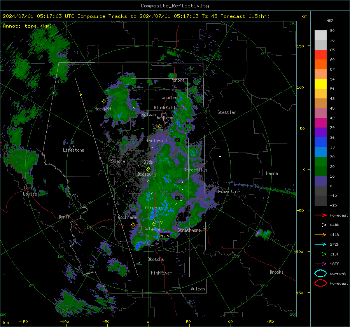
Task: Select the blue 33–36 dBZ color band
Action: pyautogui.click(x=320, y=142)
